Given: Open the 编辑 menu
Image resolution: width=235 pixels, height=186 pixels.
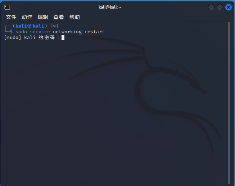Looking at the screenshot, I should 43,17.
